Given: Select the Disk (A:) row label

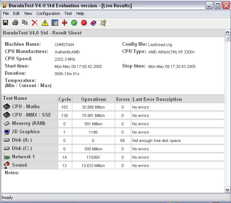Looking at the screenshot, I should point(22,140).
